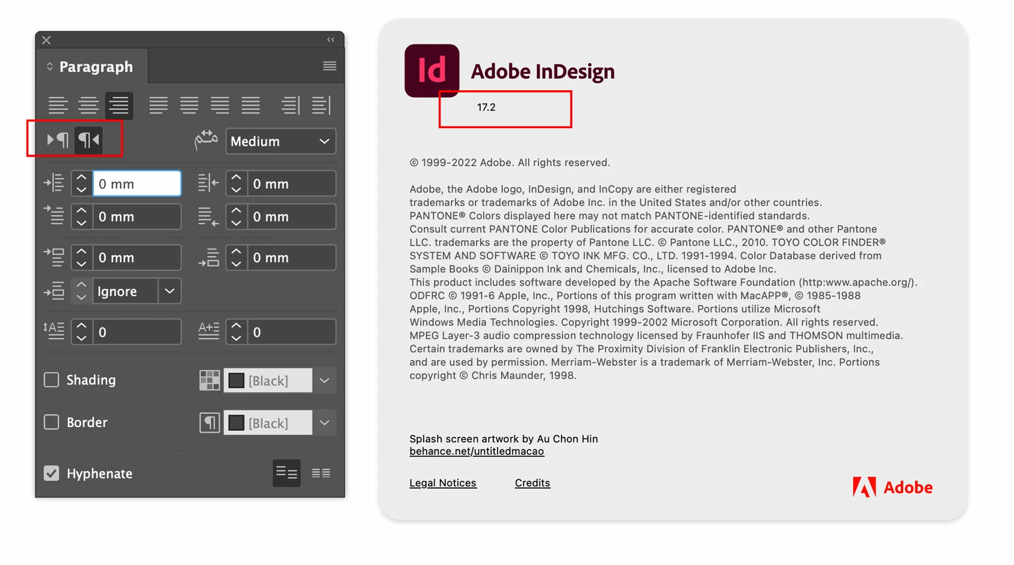Image resolution: width=1014 pixels, height=565 pixels.
Task: Step up Drop Cap characters count
Action: click(236, 326)
